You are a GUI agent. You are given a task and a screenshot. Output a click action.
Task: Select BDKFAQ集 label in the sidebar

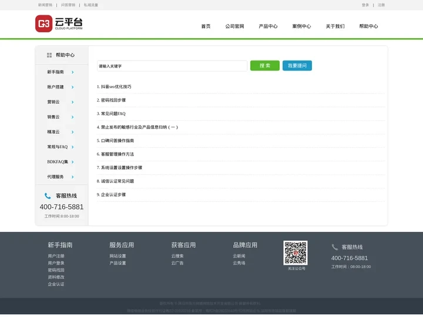coord(58,162)
